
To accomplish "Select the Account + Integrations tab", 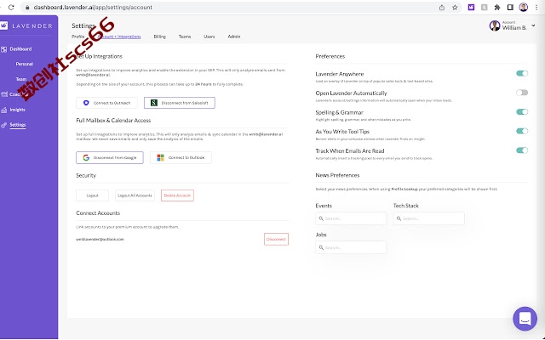I will tap(119, 37).
